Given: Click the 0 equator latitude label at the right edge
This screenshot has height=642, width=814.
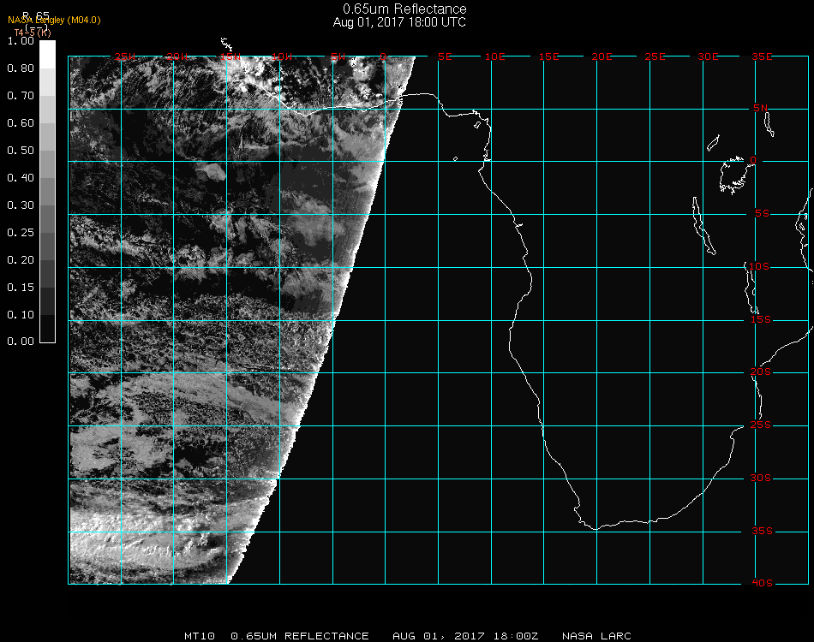Looking at the screenshot, I should coord(753,160).
